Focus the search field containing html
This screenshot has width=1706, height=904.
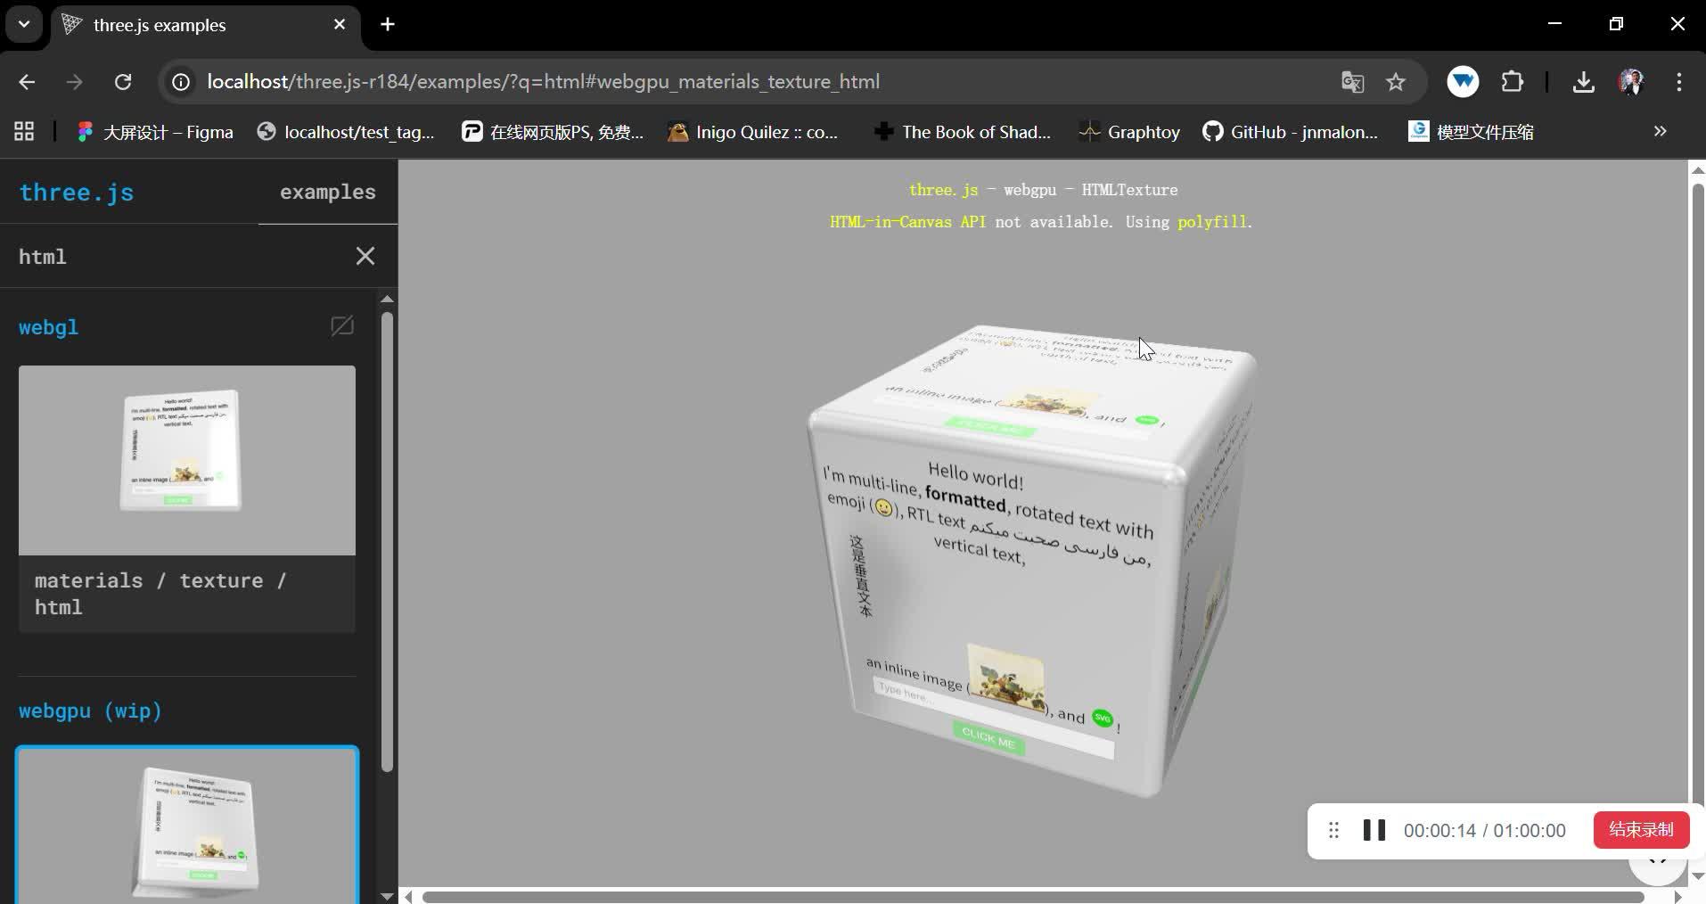(178, 257)
